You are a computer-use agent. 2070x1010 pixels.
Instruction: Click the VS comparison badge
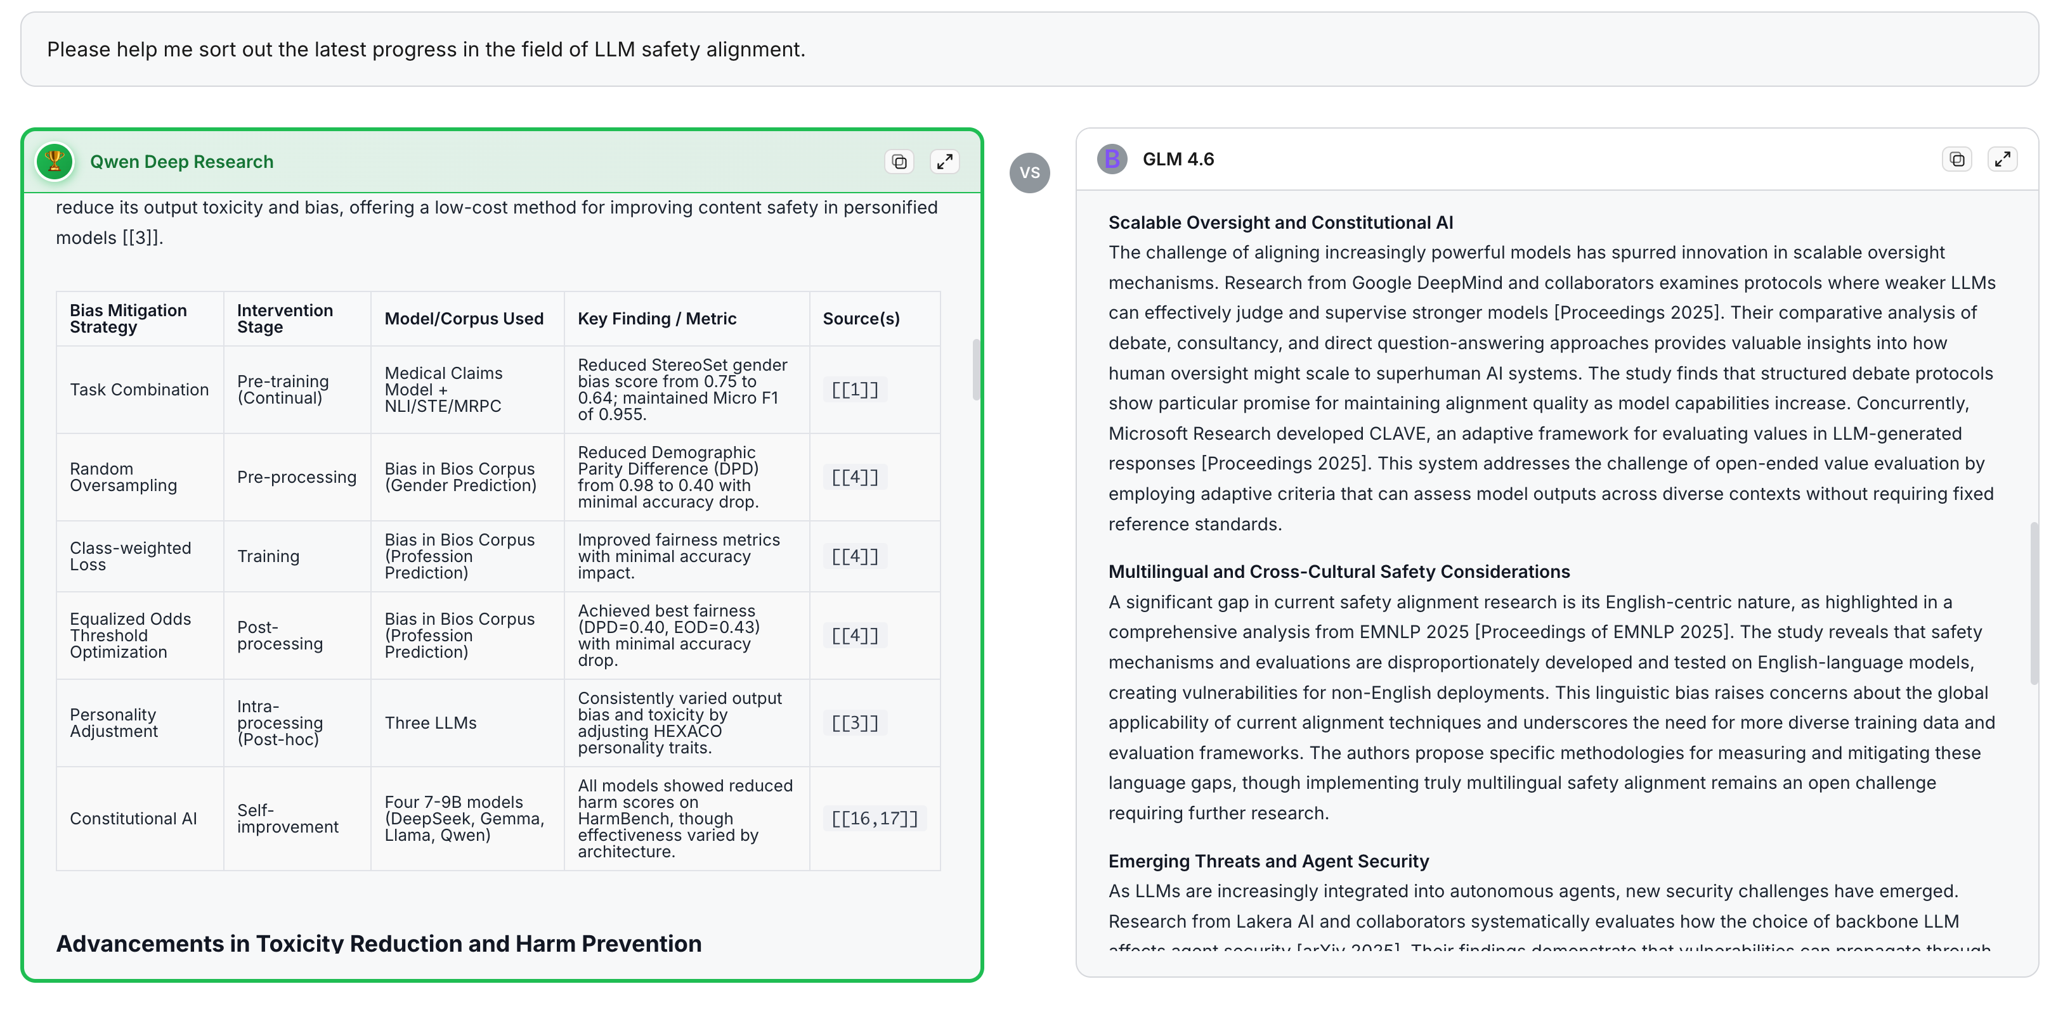click(1029, 172)
